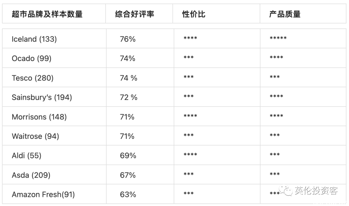Click the 英伦投资客 watermark text
The image size is (349, 206).
click(316, 191)
